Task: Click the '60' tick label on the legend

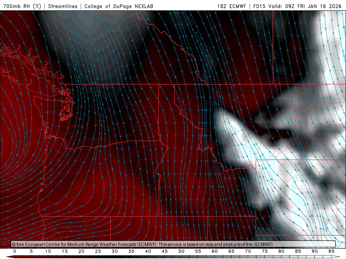Action: point(215,251)
